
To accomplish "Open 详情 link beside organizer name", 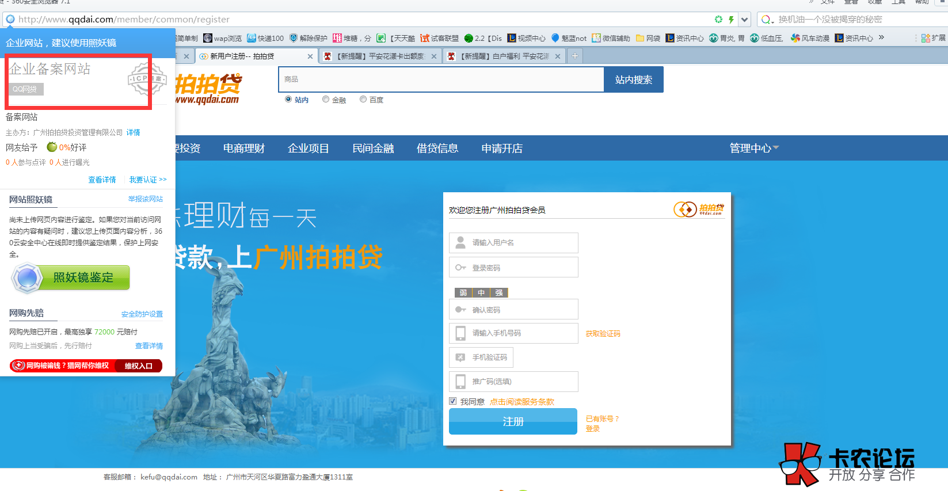I will click(x=134, y=132).
